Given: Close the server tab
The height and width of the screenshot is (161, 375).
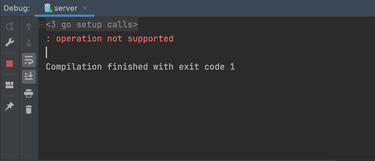Looking at the screenshot, I should click(84, 9).
